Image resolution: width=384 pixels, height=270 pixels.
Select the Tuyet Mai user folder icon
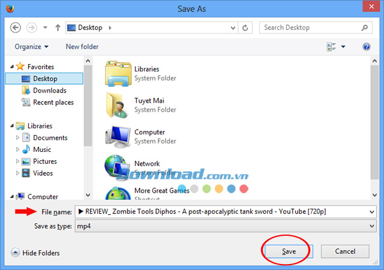coord(117,105)
